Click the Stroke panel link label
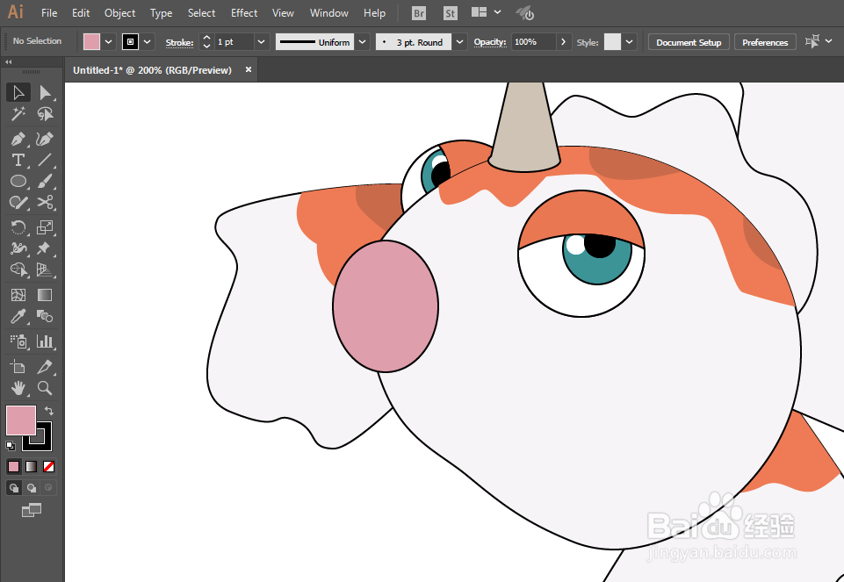 [x=179, y=42]
